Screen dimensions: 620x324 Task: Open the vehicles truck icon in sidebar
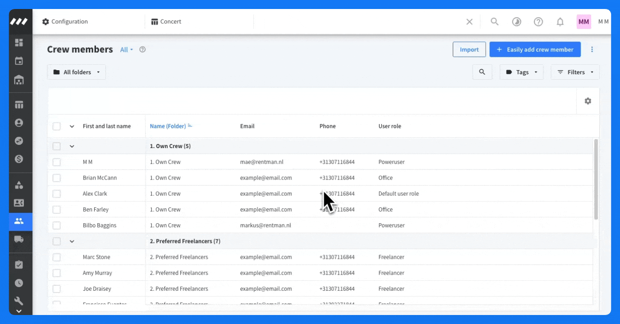click(x=19, y=239)
